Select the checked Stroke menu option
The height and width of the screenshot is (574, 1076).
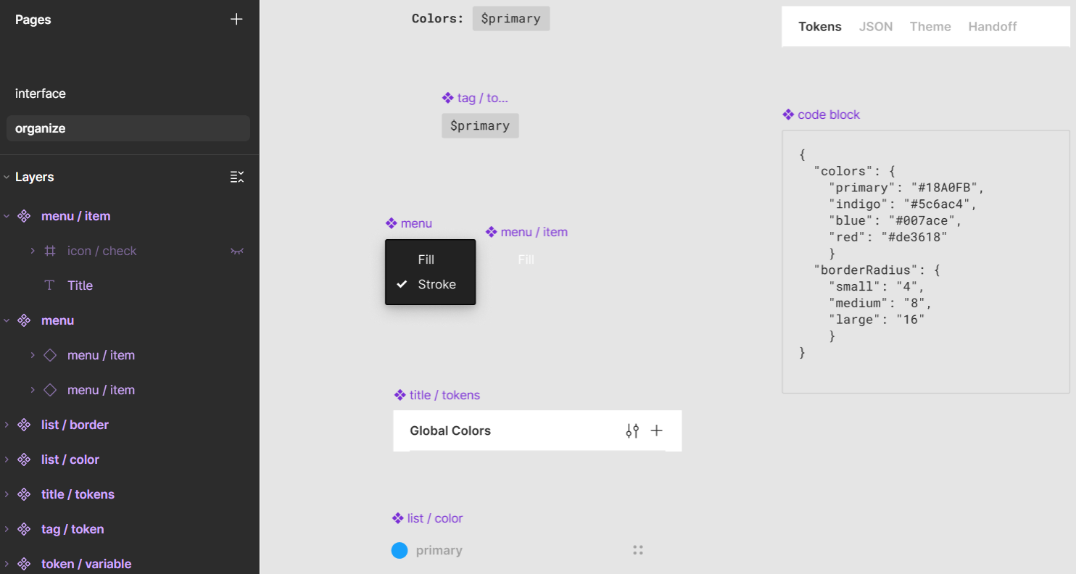[436, 284]
